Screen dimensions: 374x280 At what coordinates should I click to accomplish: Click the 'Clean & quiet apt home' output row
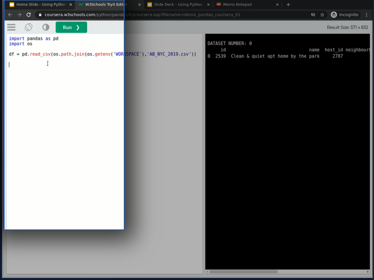(x=275, y=56)
